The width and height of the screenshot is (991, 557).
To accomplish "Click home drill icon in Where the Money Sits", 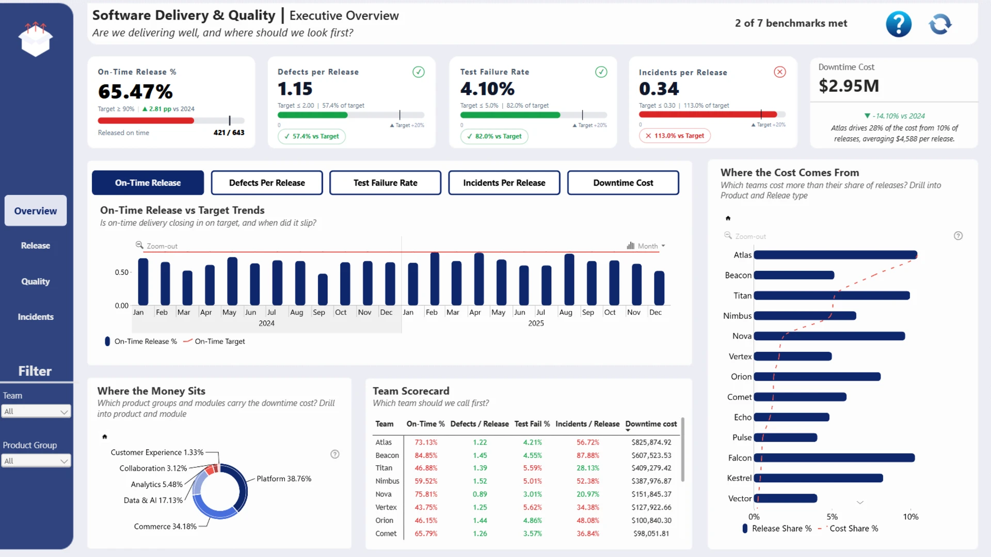I will click(x=105, y=437).
